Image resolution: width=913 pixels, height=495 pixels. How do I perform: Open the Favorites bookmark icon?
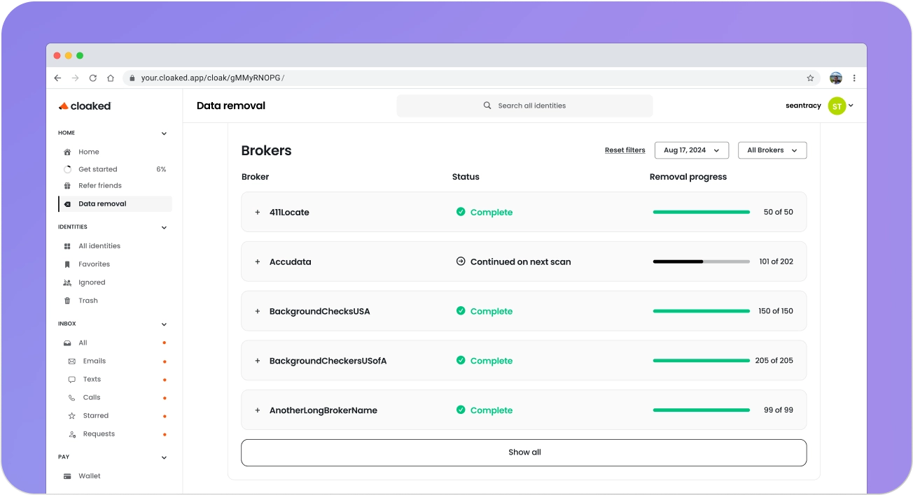67,264
